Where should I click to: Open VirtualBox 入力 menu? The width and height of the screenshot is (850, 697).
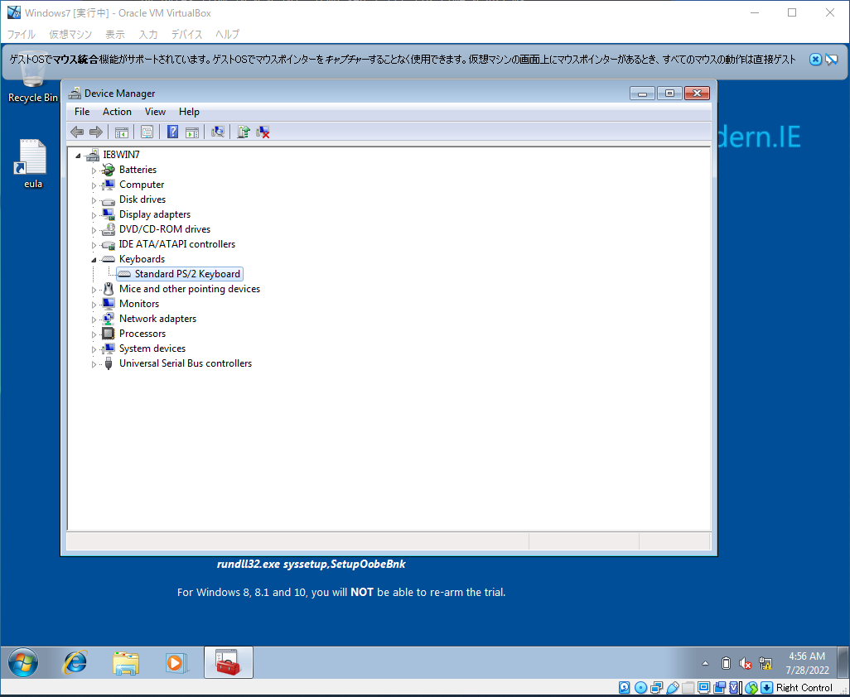(x=148, y=34)
